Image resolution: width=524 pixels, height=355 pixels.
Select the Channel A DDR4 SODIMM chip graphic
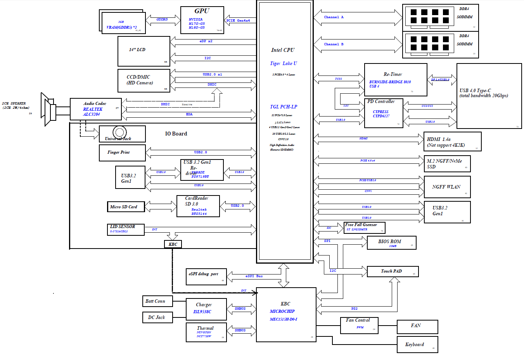(429, 16)
